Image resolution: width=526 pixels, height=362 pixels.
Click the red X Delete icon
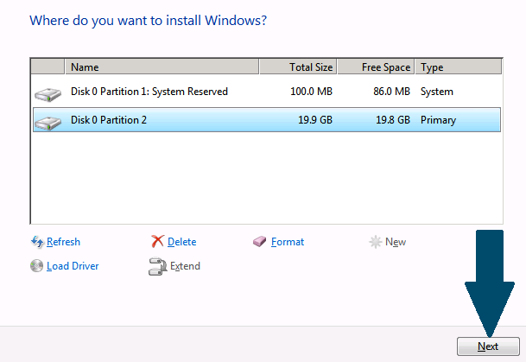click(157, 241)
